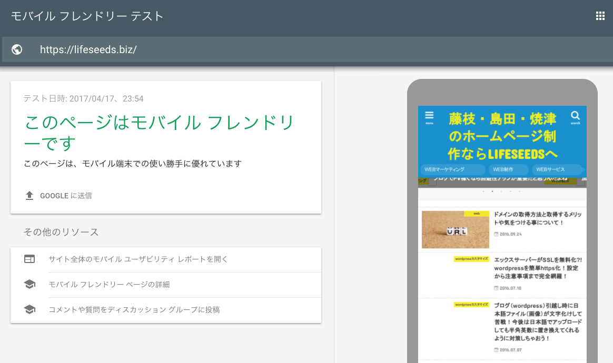
Task: Open サイト全体のモバイル ユーザビリティ レポートを開く link
Action: [138, 259]
